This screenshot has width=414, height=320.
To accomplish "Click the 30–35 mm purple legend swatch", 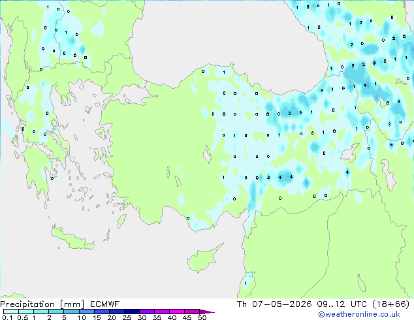I will click(147, 312).
